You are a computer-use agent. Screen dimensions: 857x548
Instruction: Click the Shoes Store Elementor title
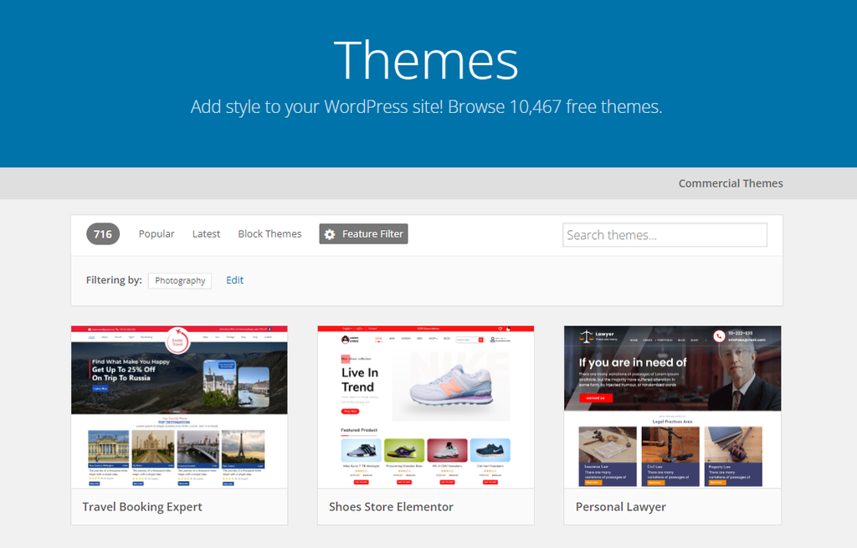[391, 507]
